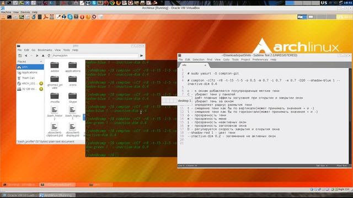The height and width of the screenshot is (198, 353).
Task: Click Oracle VM VirtualBox host taskbar button
Action: click(x=20, y=195)
